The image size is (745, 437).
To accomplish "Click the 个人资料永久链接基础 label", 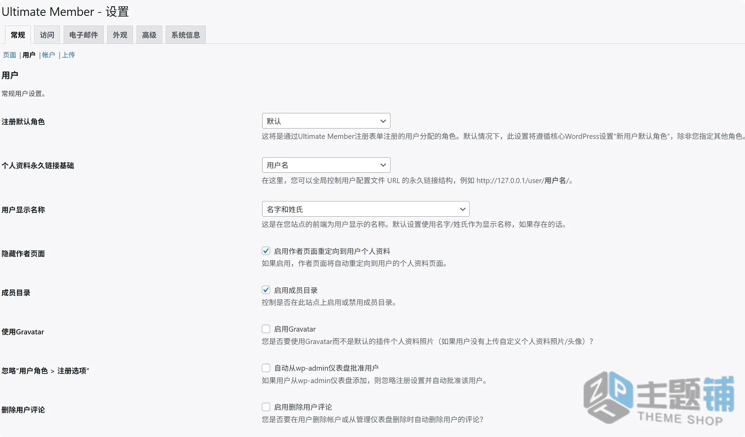I will tap(38, 165).
